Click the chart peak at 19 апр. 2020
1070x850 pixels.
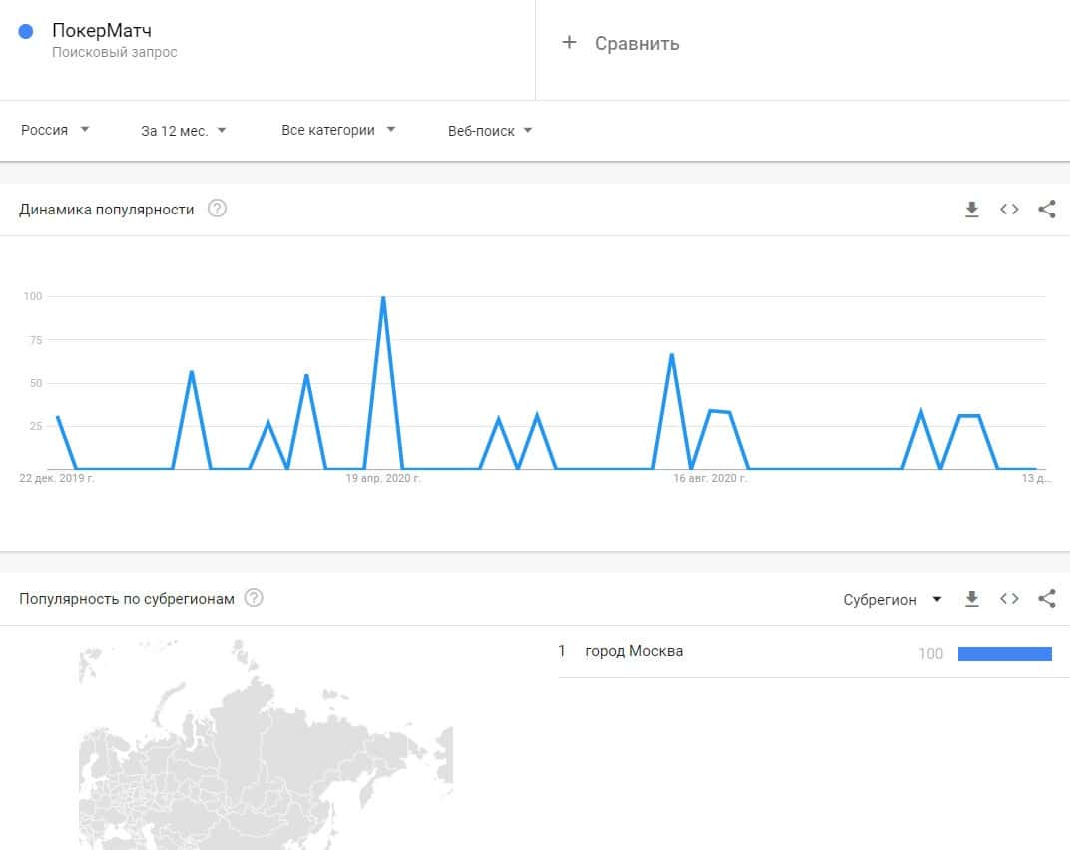click(x=383, y=298)
